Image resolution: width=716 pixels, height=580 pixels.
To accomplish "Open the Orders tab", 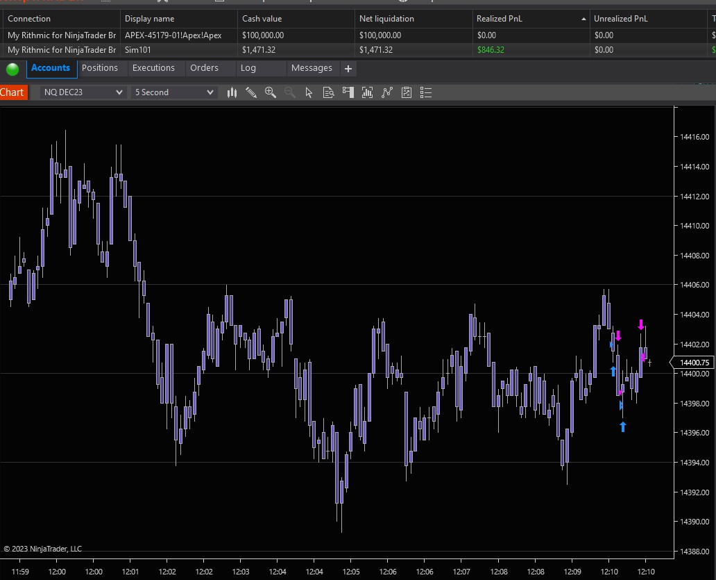I will pos(204,68).
